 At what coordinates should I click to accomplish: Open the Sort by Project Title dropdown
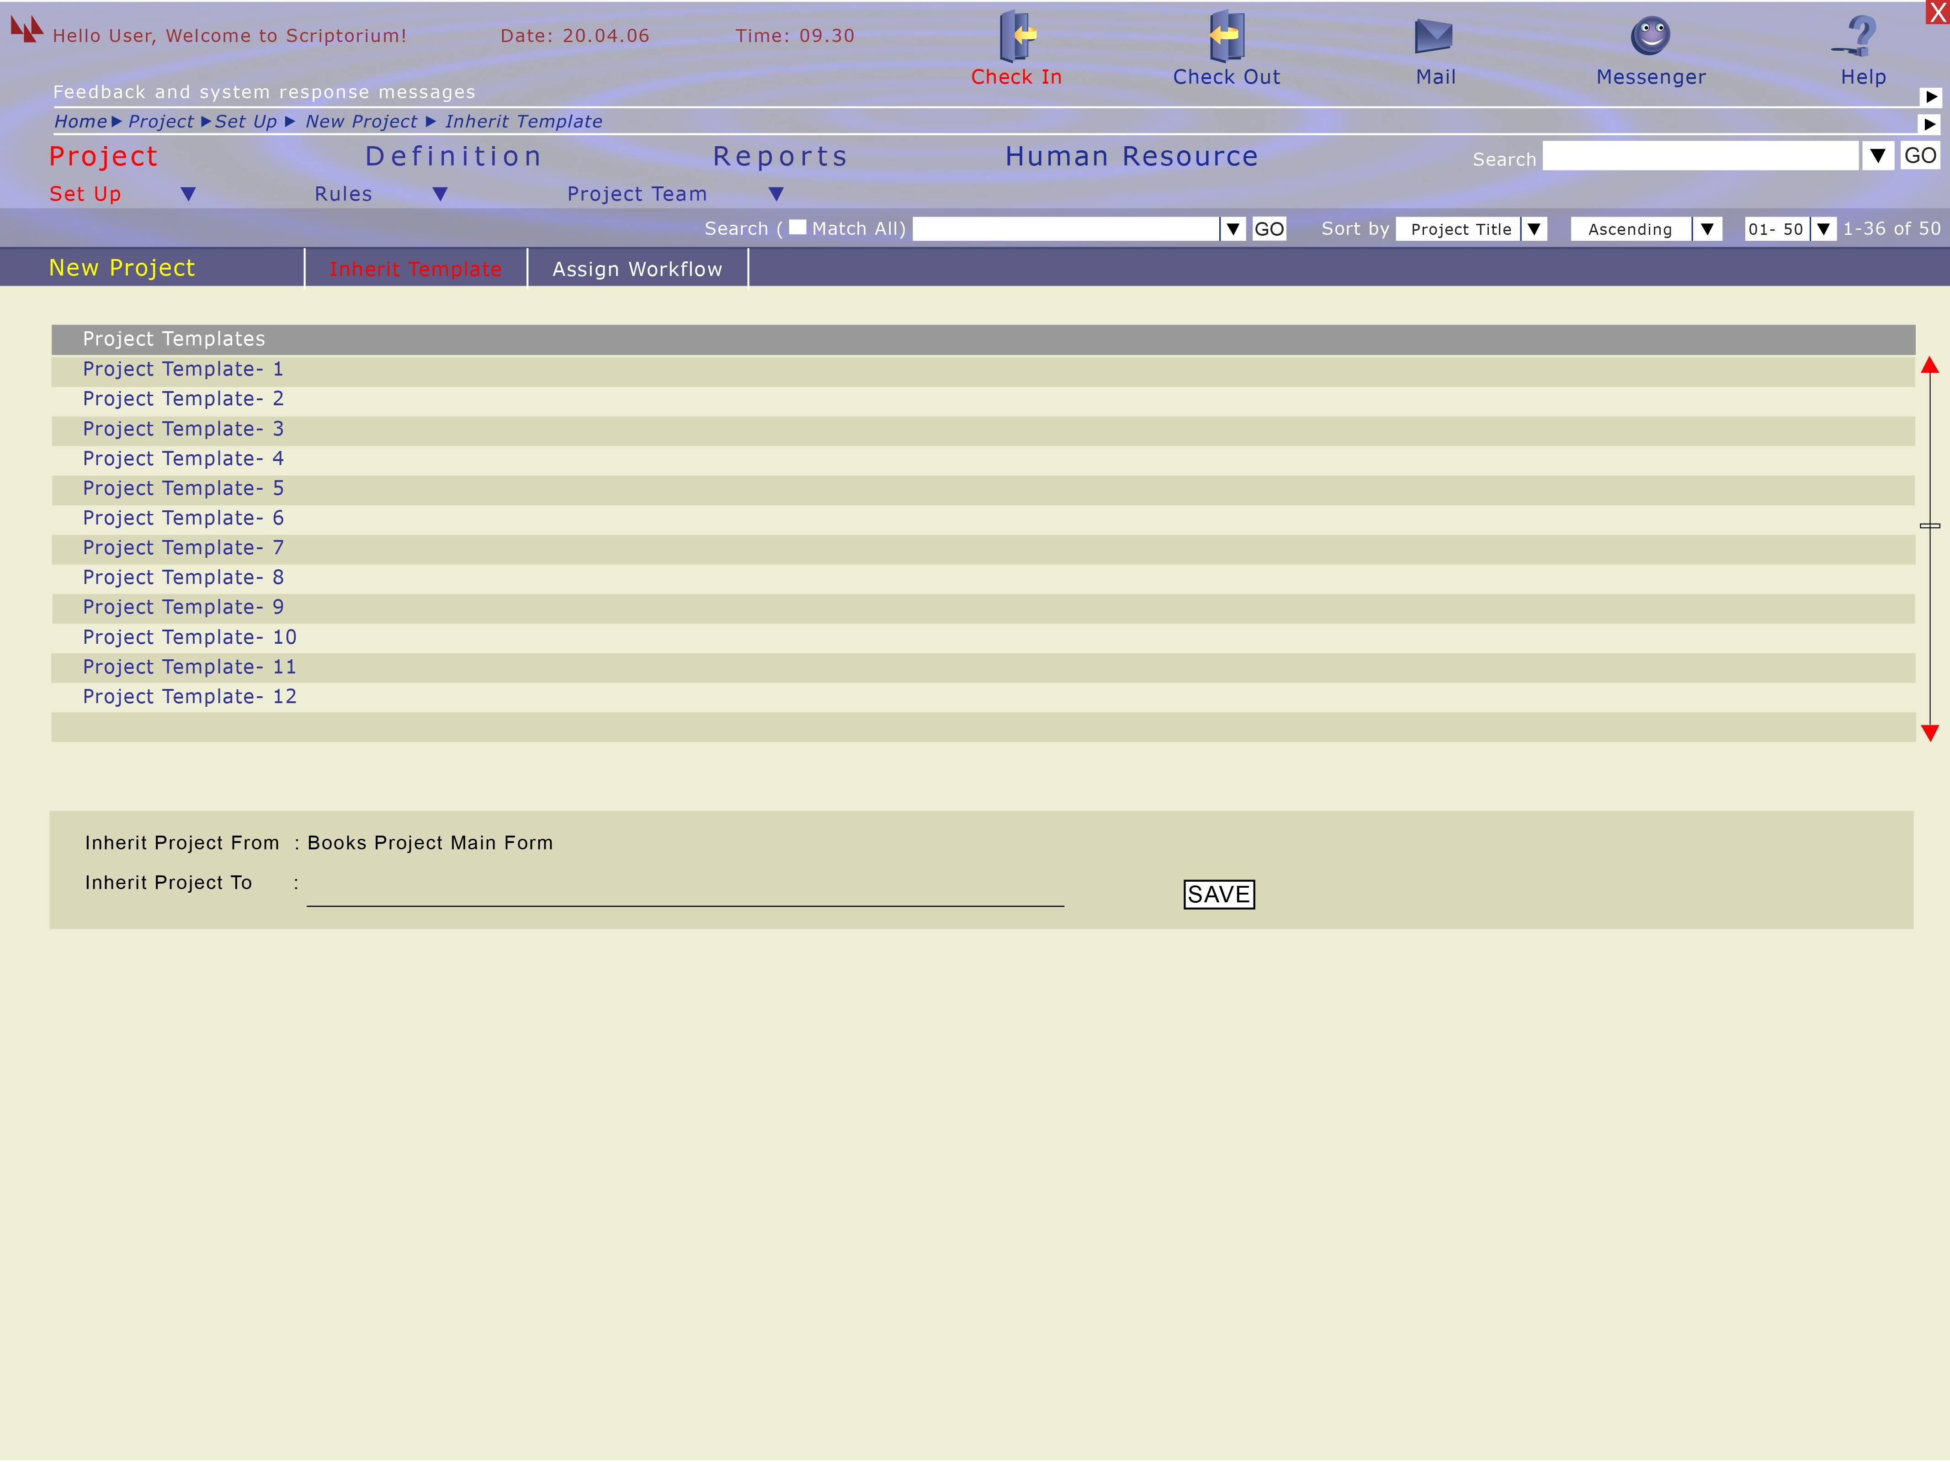[x=1534, y=229]
